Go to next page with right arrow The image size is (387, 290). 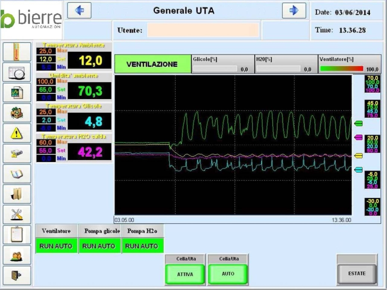coord(294,11)
